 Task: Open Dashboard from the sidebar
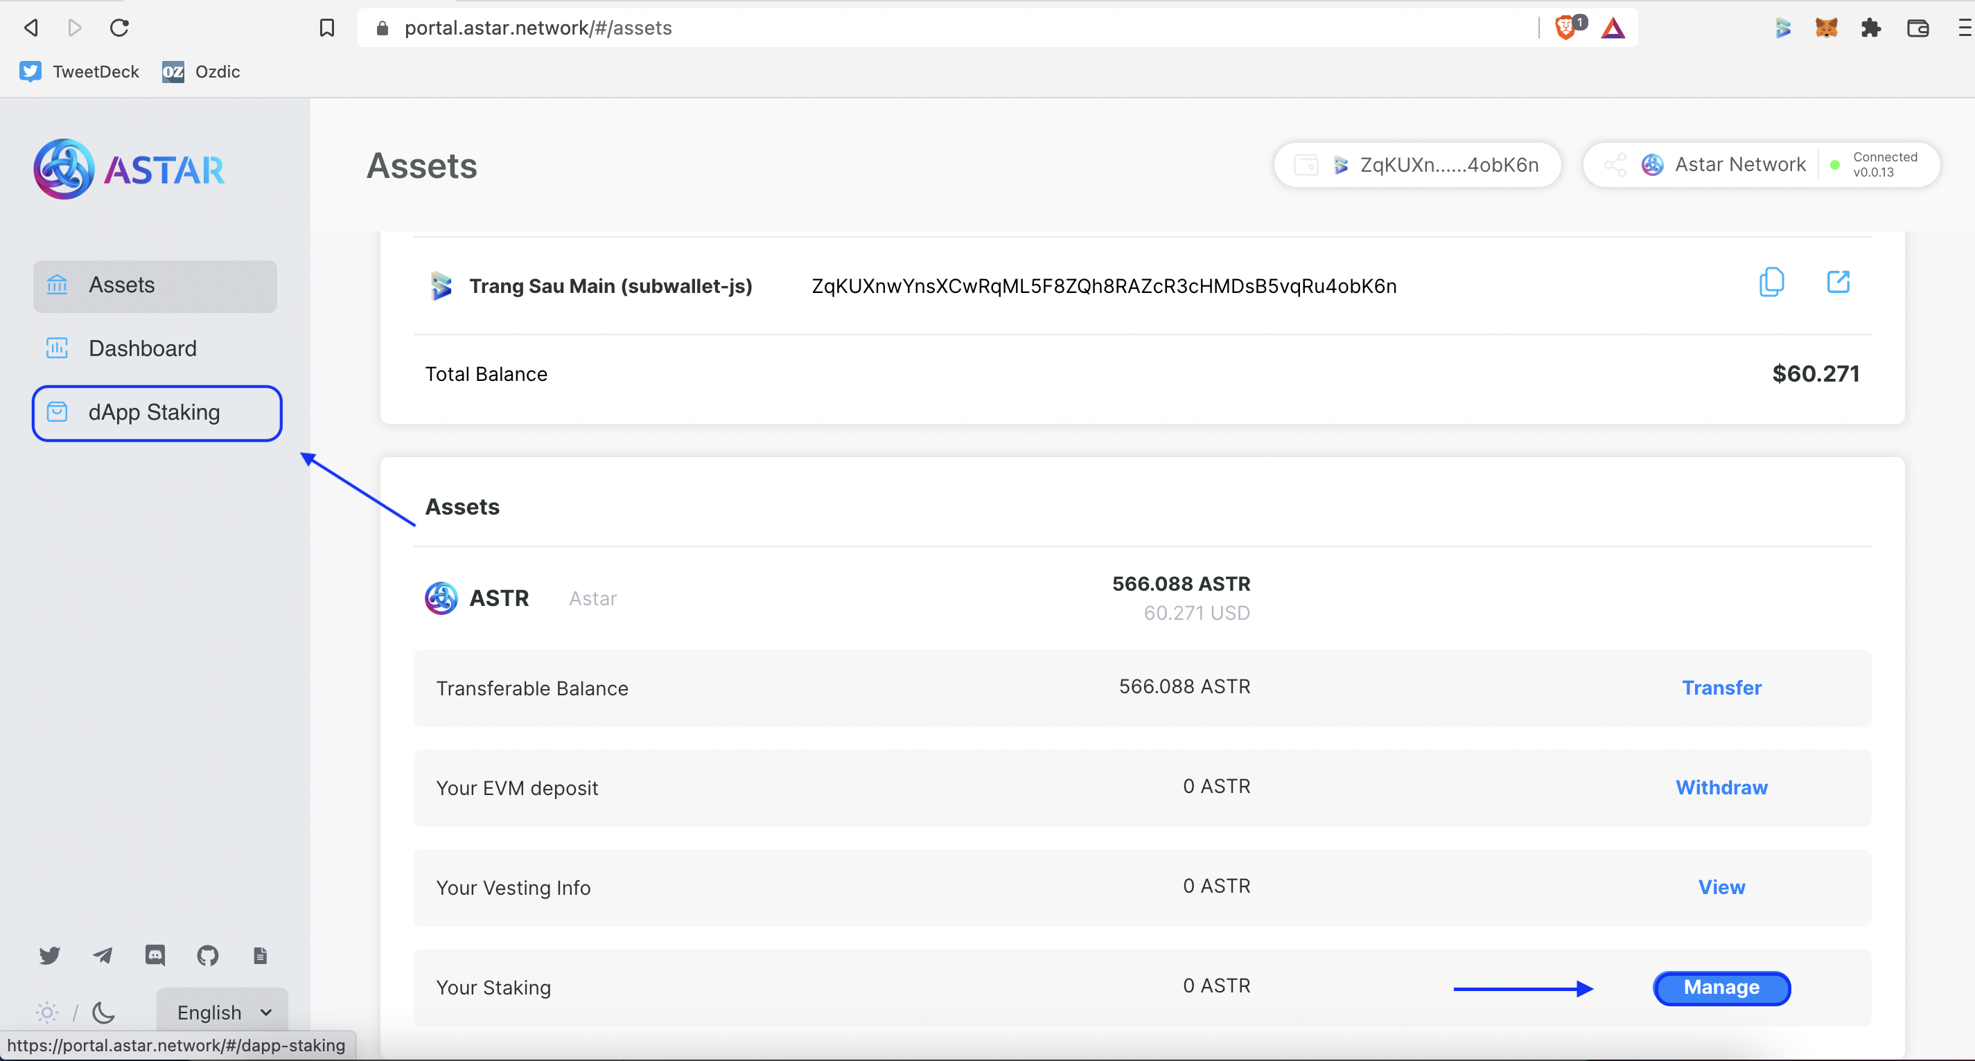pos(155,348)
